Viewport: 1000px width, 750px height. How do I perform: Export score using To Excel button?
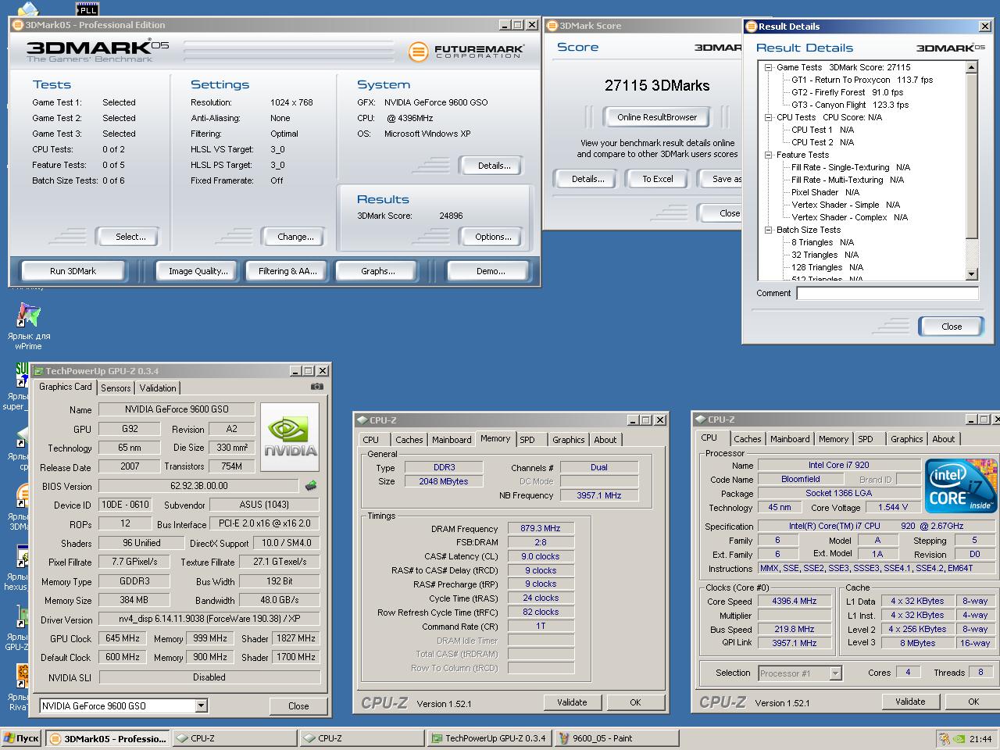click(x=658, y=179)
